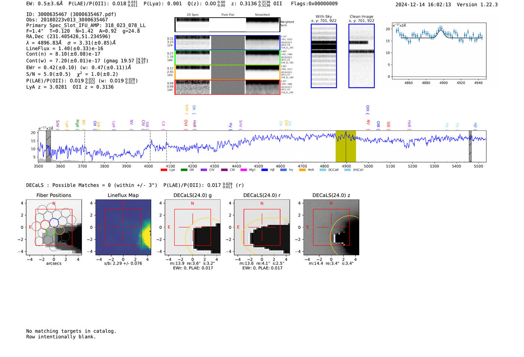Screen dimensions: 524x357
Task: Click the s/b: 2.29 caption under Lineflux Map
Action: click(123, 263)
